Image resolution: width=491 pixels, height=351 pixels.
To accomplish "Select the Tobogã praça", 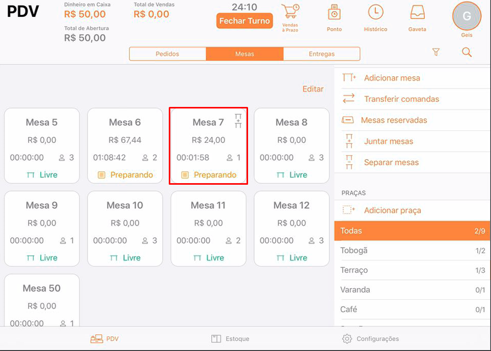I will [x=412, y=250].
